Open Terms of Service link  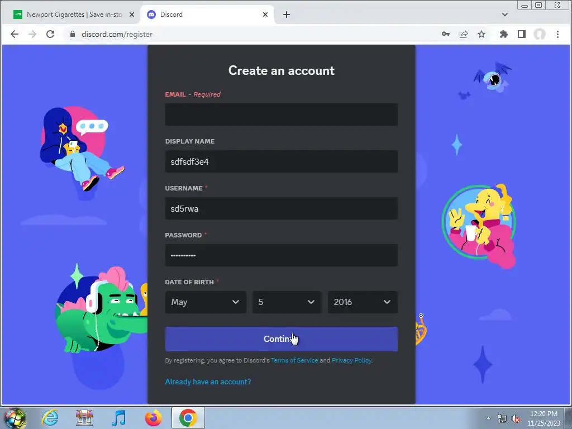point(294,360)
